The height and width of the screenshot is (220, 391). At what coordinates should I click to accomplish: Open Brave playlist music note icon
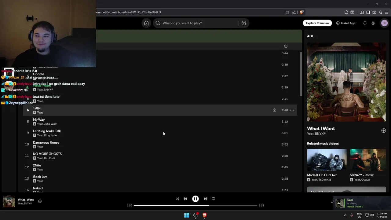point(362,12)
